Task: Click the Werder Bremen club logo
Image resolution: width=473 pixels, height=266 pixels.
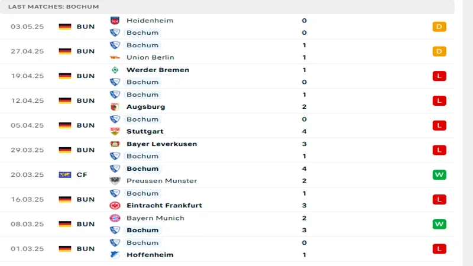Action: [x=115, y=70]
